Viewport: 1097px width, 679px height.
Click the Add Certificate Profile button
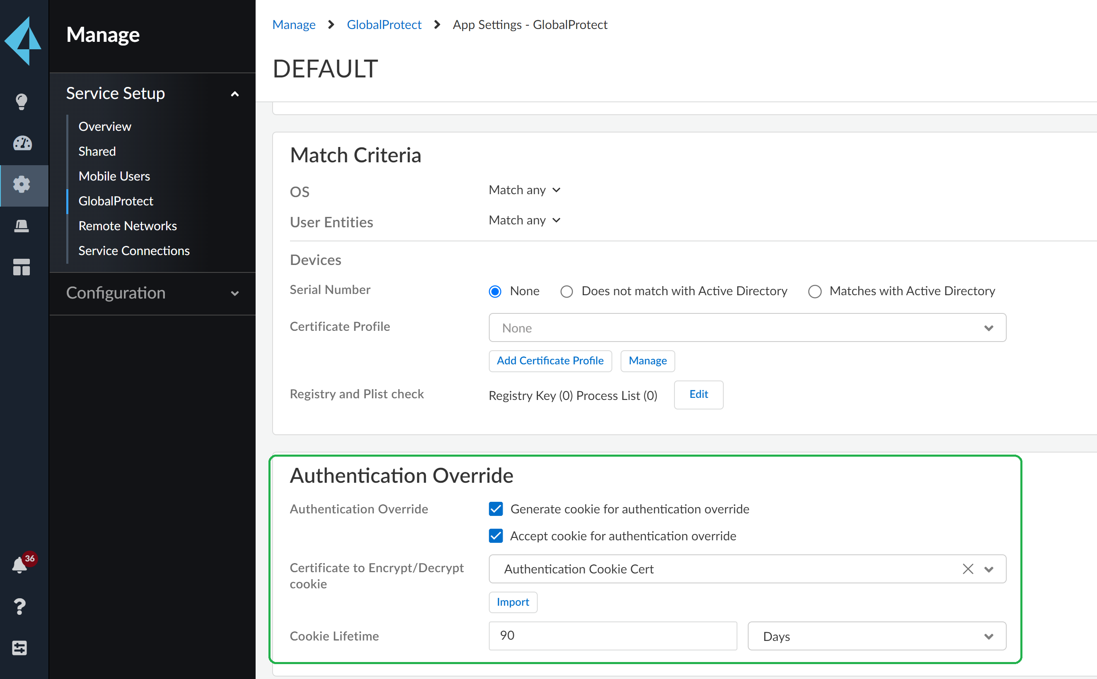pos(550,361)
